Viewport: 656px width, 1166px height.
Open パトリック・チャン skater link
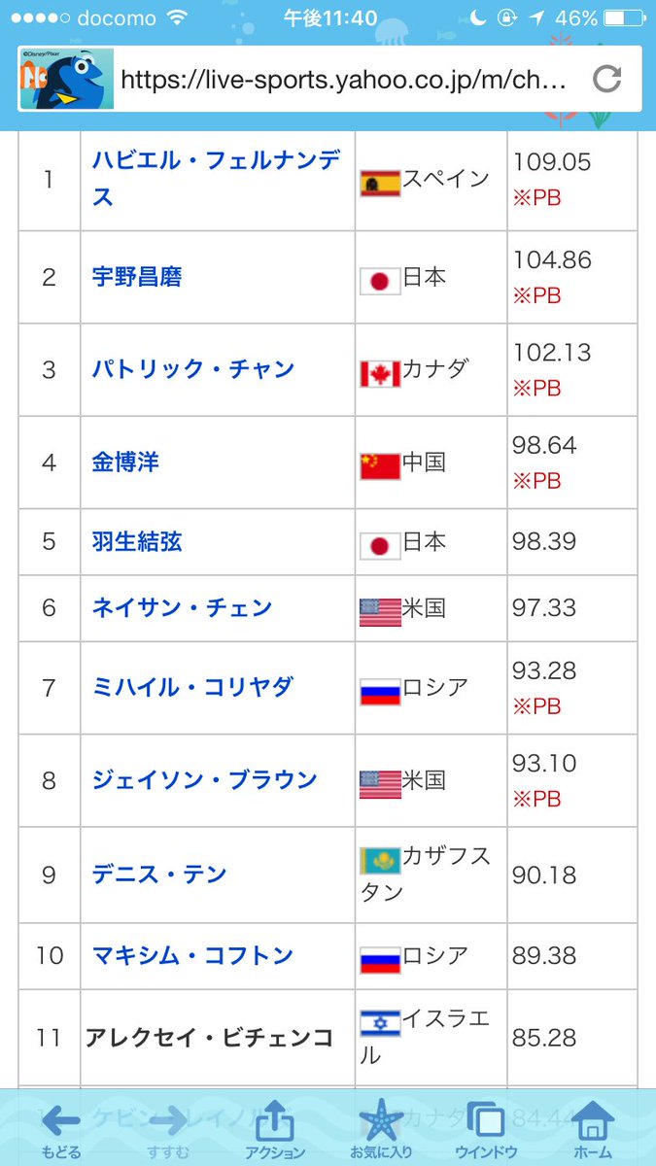[x=193, y=370]
